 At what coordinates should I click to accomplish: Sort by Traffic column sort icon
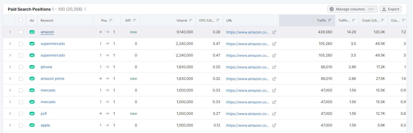330,21
